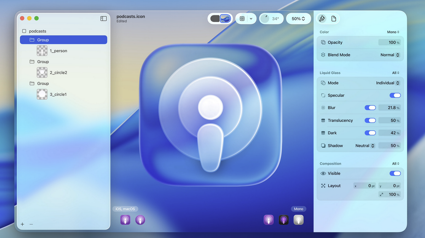Screen dimensions: 425x238
Task: Click the Visible eye icon
Action: (x=323, y=174)
